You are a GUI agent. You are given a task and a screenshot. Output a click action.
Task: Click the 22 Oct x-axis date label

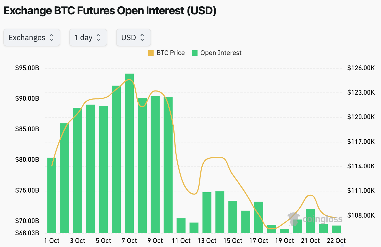[x=336, y=241]
